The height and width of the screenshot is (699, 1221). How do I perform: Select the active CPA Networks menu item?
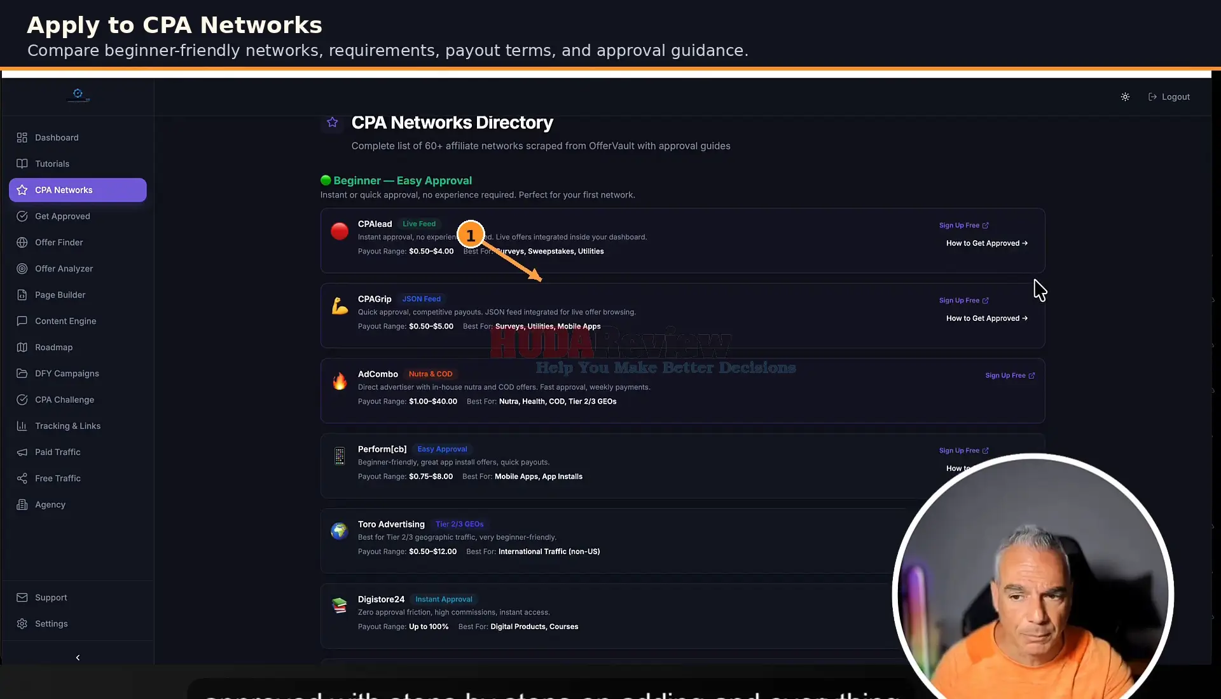pyautogui.click(x=78, y=190)
